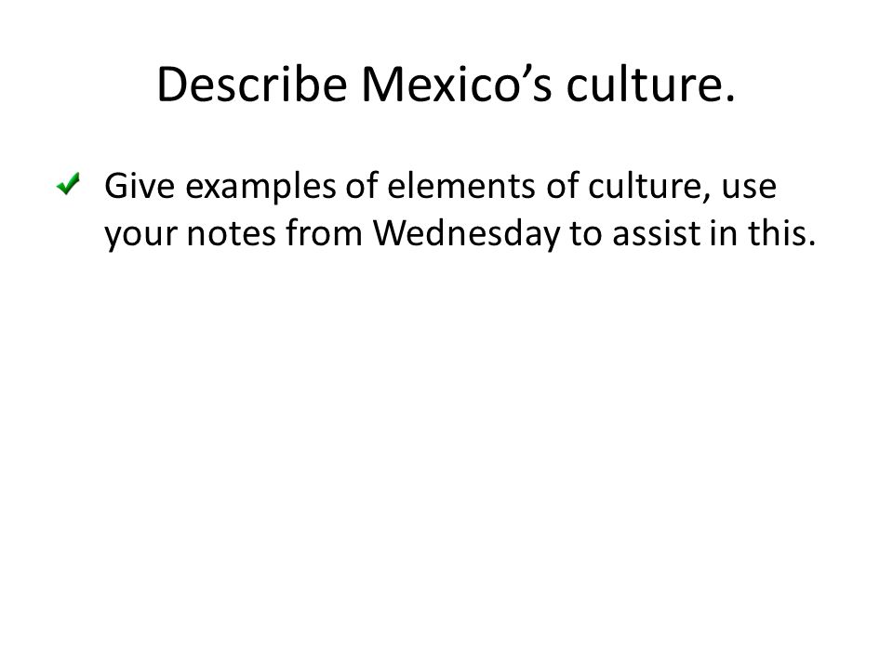Click the word "examples" in the bullet text
893x669 pixels.
tap(260, 188)
